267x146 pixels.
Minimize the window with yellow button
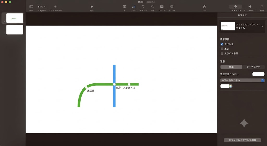6,2
